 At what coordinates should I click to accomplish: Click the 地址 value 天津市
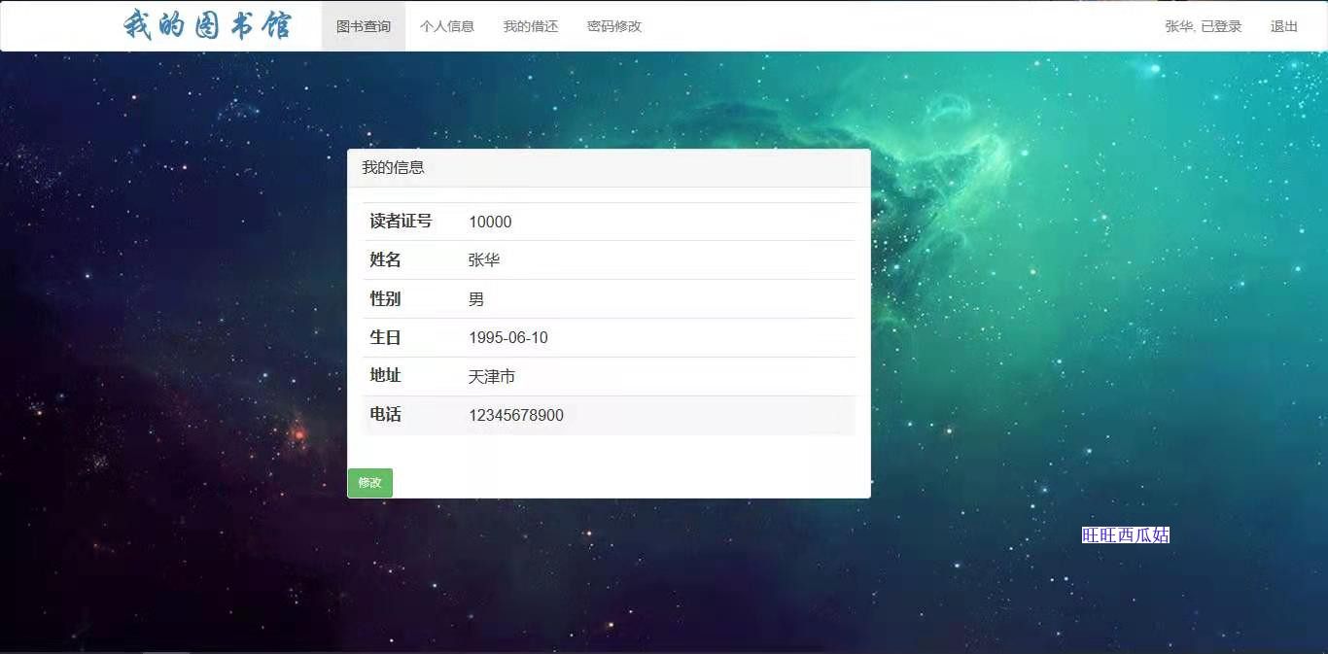point(492,376)
